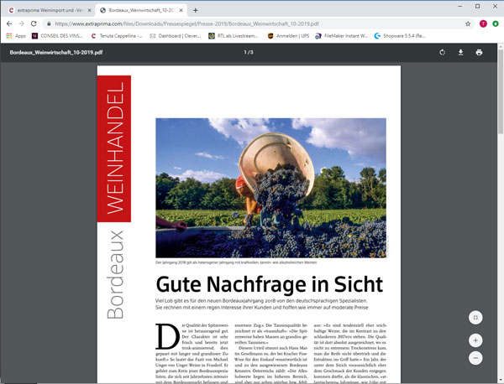Open the Apps shortcut in bookmarks bar
The image size is (504, 384).
coord(16,36)
